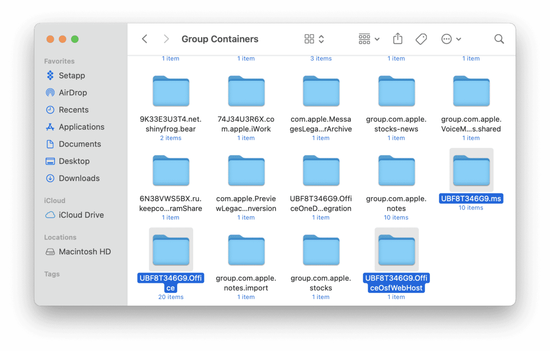The image size is (550, 351).
Task: Click the UBF8T346G9.ms name label
Action: 471,199
